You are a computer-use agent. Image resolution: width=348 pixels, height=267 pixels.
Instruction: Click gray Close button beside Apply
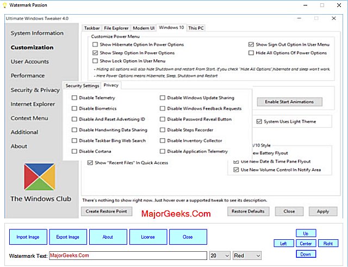[x=289, y=212]
